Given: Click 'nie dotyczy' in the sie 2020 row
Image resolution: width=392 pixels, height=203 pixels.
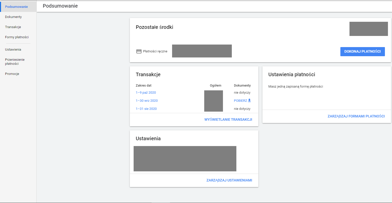Looking at the screenshot, I should click(x=242, y=109).
